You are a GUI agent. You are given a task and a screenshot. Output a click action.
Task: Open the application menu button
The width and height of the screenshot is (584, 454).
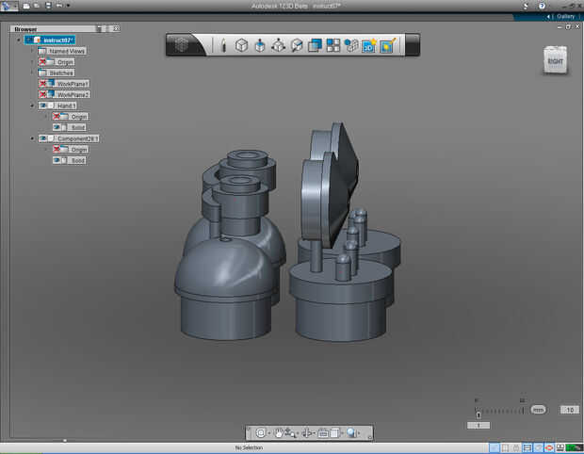pyautogui.click(x=8, y=6)
